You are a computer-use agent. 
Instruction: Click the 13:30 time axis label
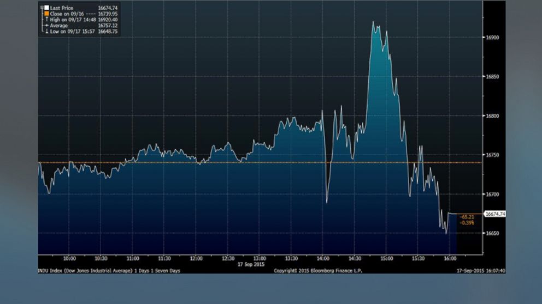[x=291, y=258]
